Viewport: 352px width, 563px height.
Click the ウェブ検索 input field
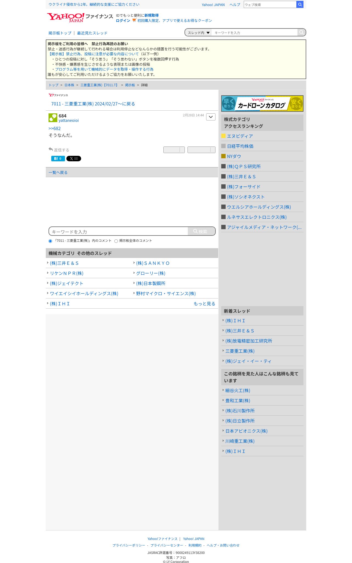(270, 4)
